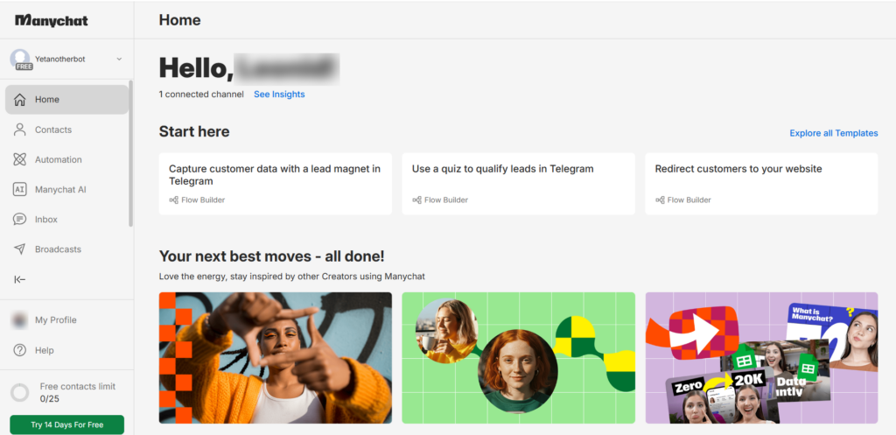Click the Manychat AI icon
Viewport: 896px width, 435px height.
(x=20, y=189)
